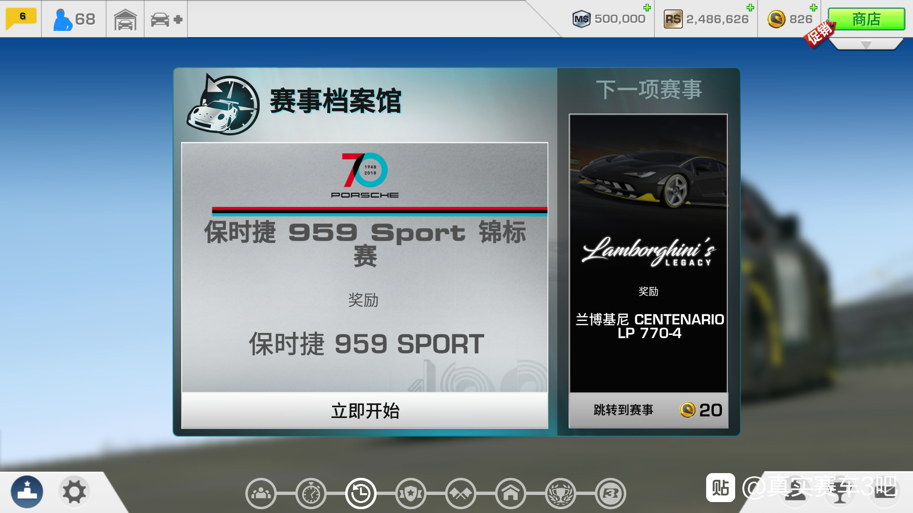This screenshot has width=913, height=513.
Task: Click 跳转到赛事 to jump to event
Action: (x=649, y=410)
